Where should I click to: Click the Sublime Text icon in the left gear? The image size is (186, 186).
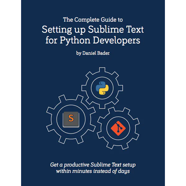(x=71, y=120)
